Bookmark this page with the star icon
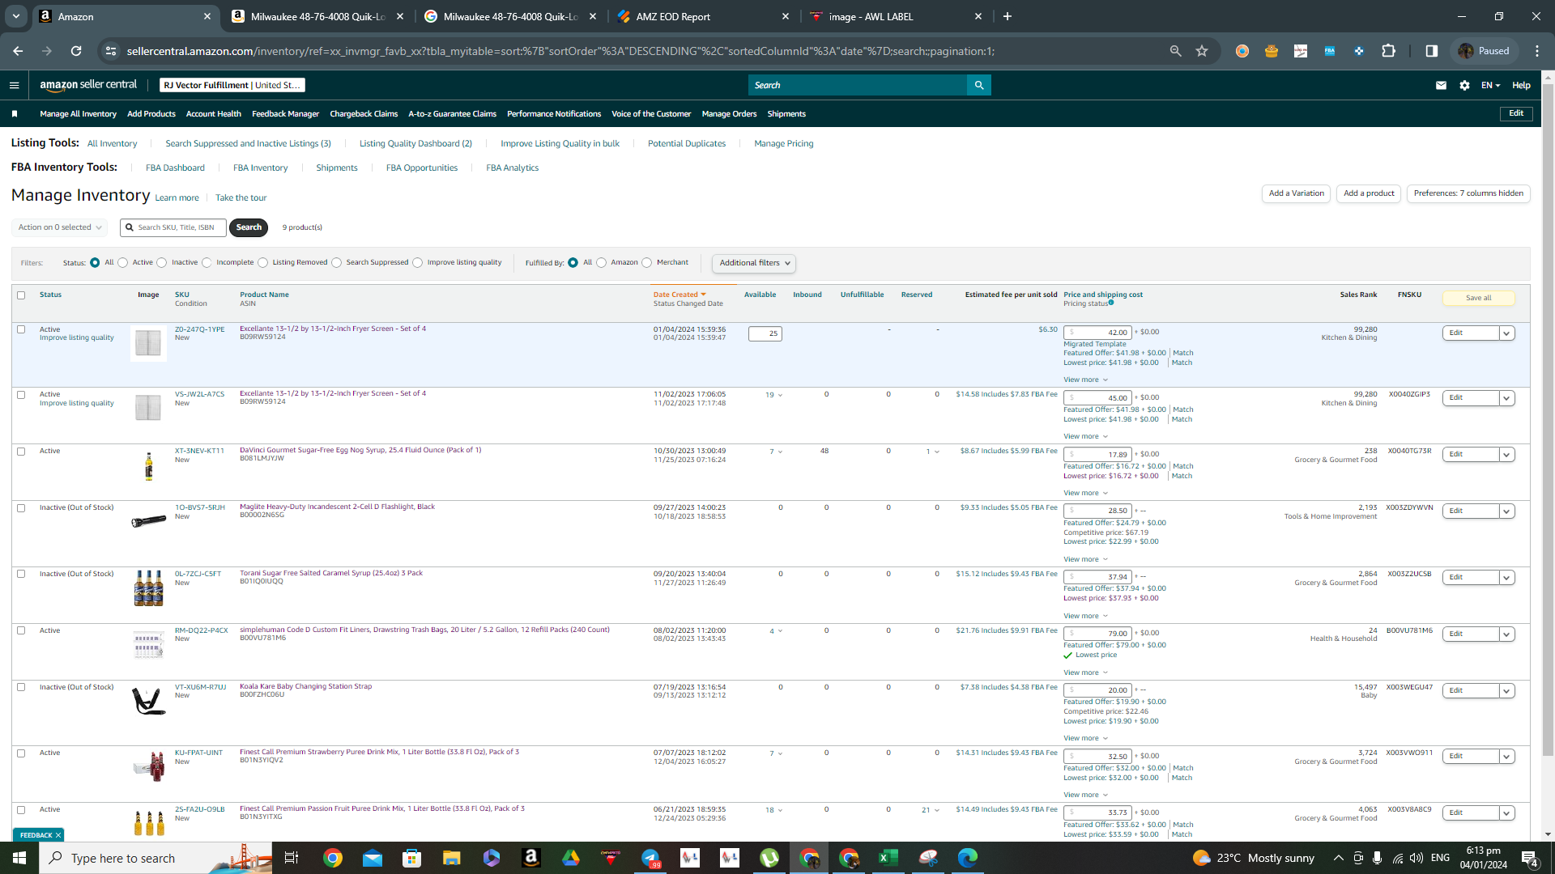This screenshot has height=874, width=1555. click(1202, 51)
